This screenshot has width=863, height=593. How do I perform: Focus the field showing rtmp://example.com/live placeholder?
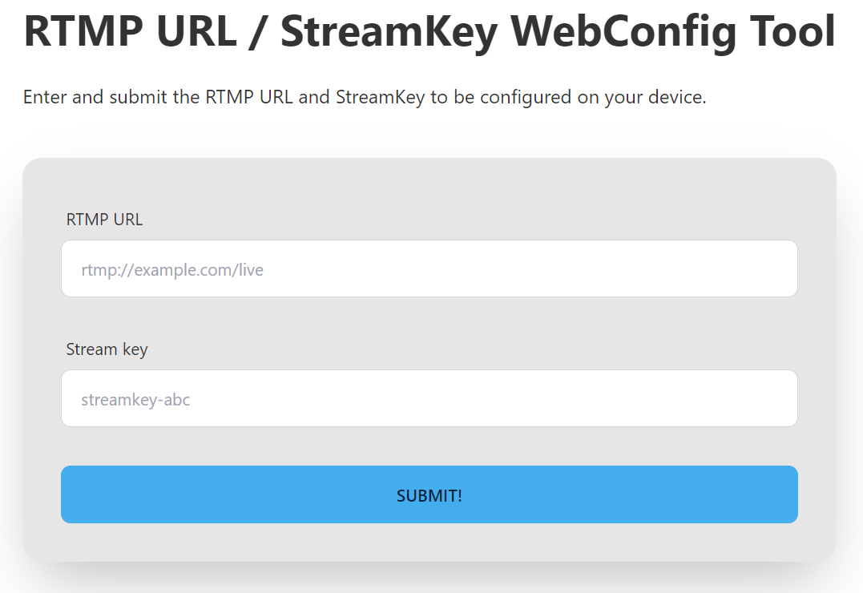point(429,268)
